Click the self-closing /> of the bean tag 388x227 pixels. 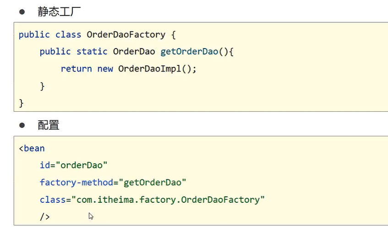(x=45, y=216)
